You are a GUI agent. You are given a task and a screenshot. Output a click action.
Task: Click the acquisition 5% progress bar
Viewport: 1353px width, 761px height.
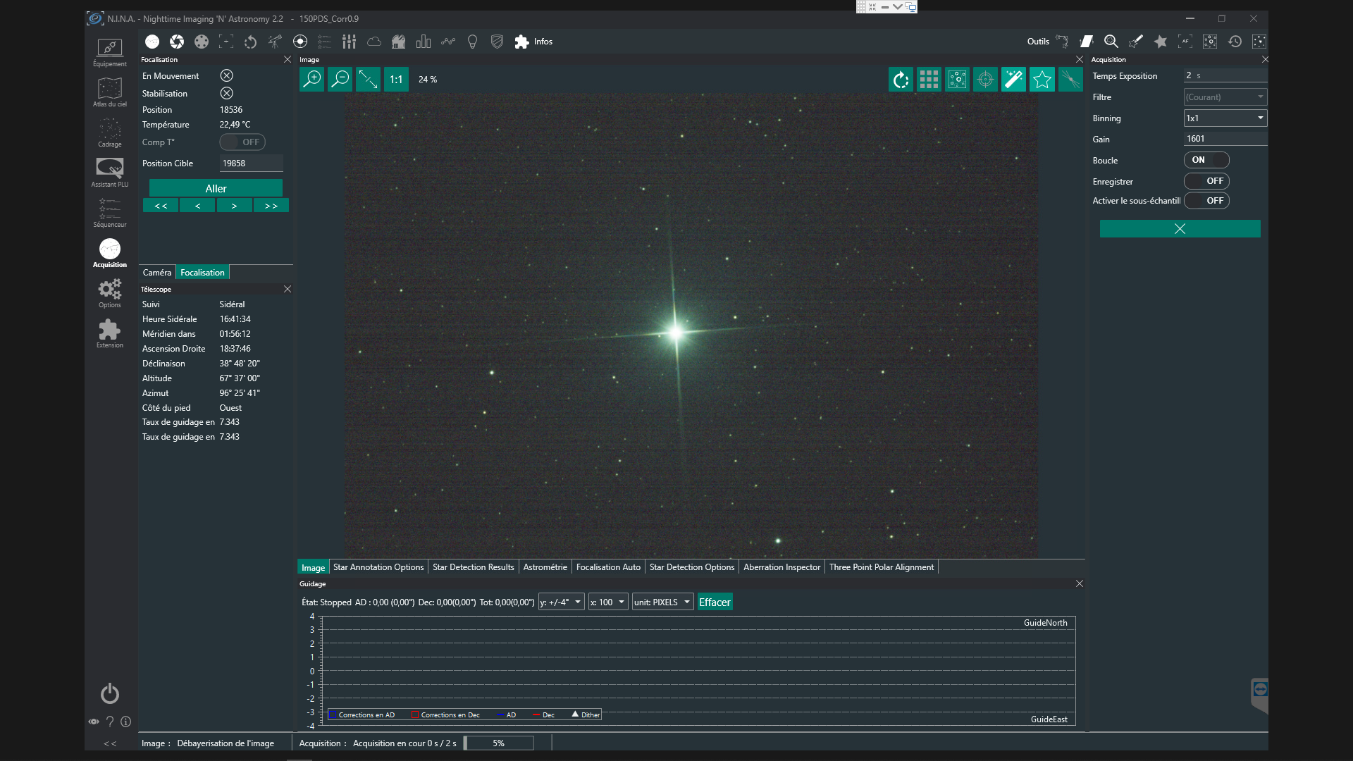click(499, 743)
